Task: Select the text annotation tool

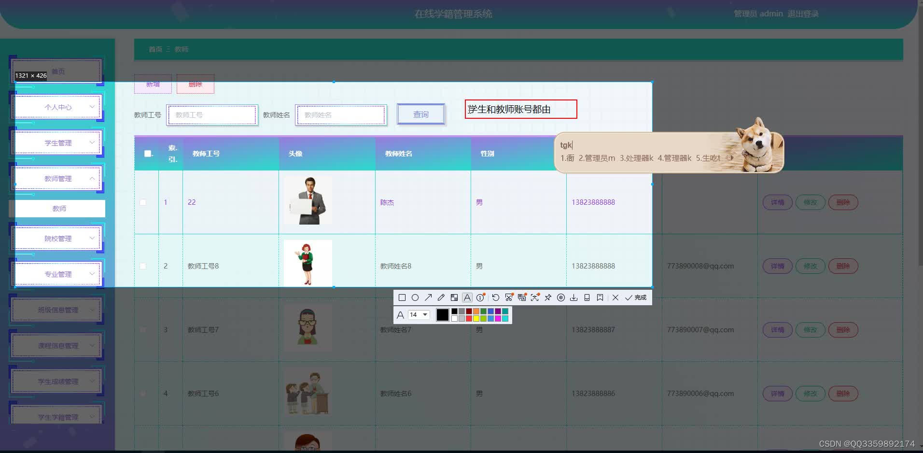Action: point(467,297)
